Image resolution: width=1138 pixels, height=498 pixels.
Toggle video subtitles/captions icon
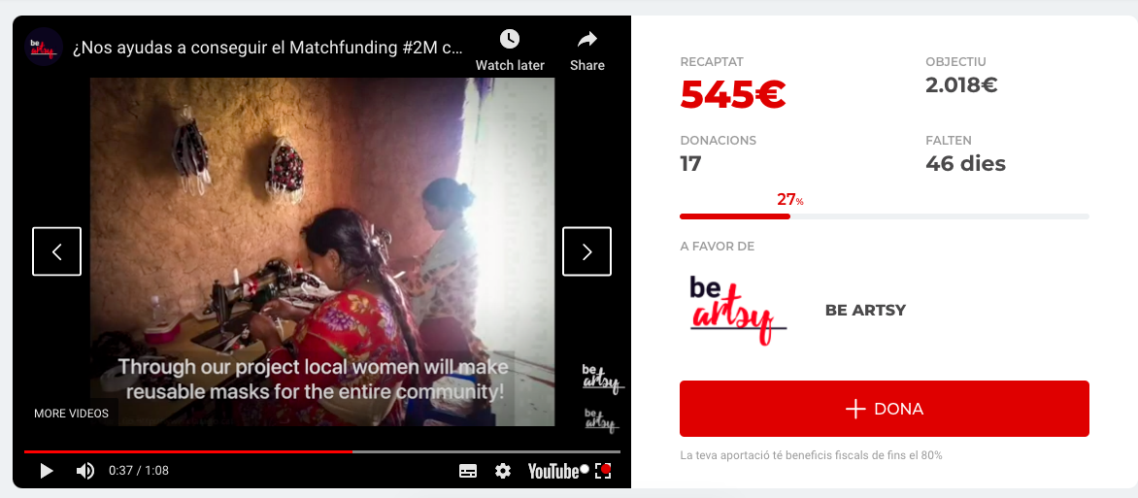[468, 471]
